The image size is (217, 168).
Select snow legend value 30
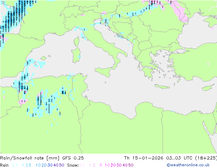[119, 165]
